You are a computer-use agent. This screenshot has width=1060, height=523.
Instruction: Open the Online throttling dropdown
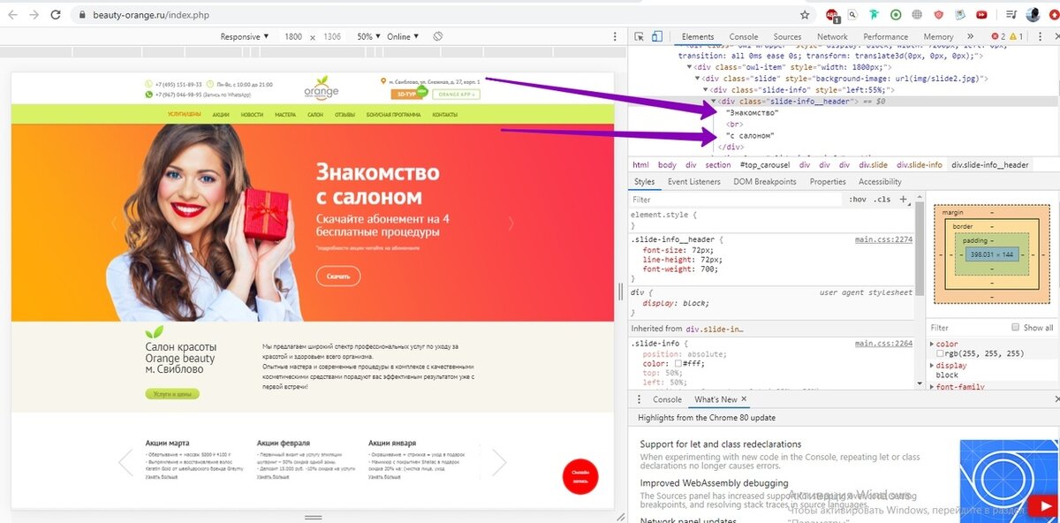tap(403, 37)
